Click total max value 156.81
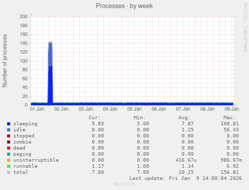249x190 pixels. 230,172
